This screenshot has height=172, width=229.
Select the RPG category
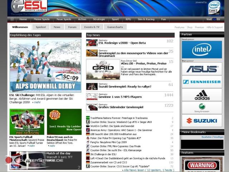pos(128,19)
